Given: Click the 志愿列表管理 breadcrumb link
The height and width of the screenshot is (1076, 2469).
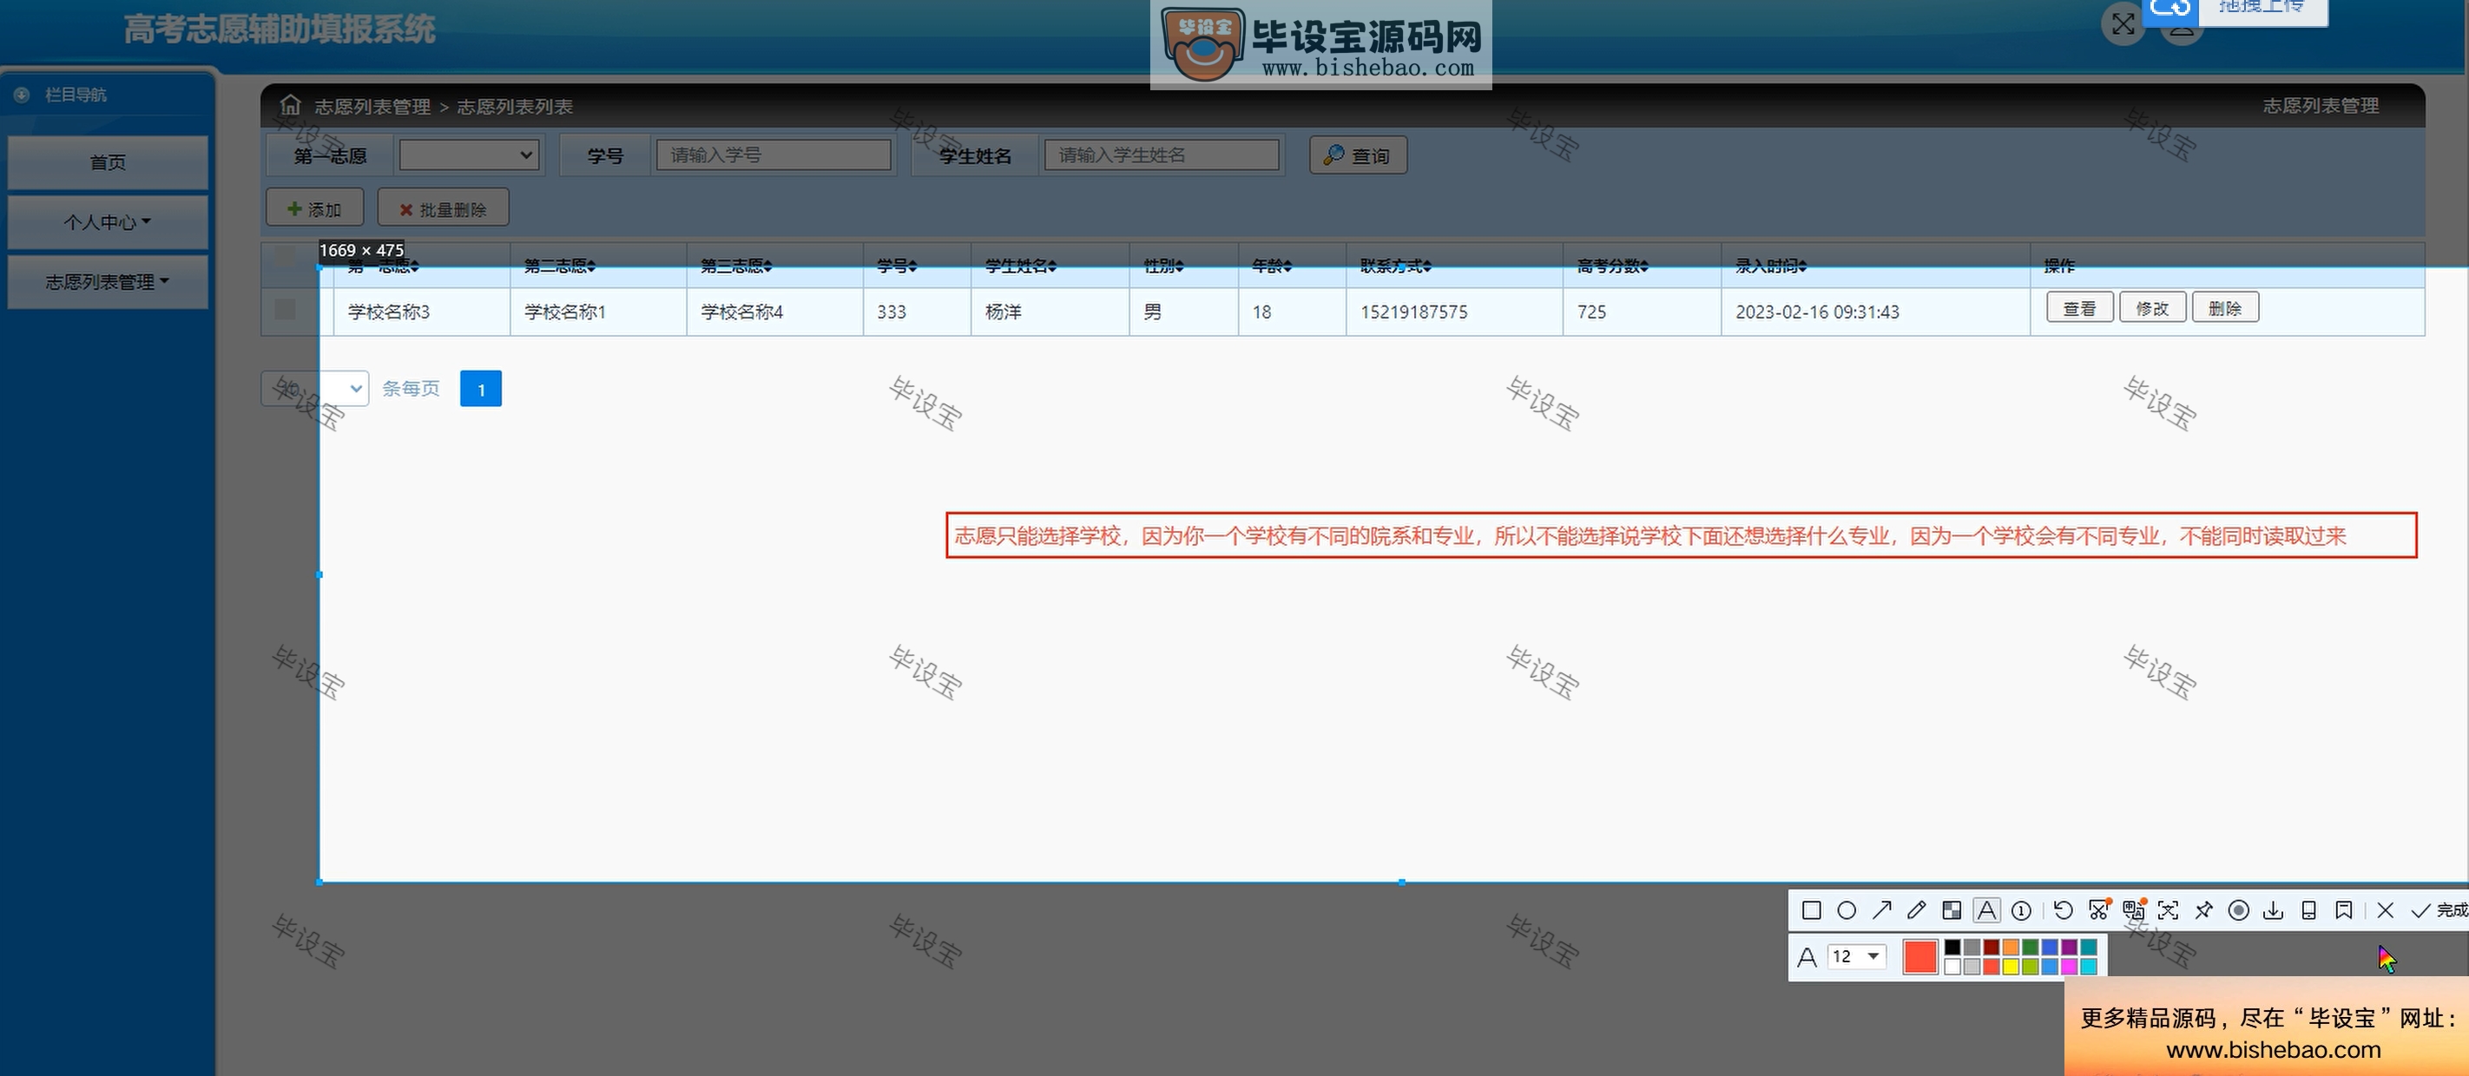Looking at the screenshot, I should pos(372,107).
